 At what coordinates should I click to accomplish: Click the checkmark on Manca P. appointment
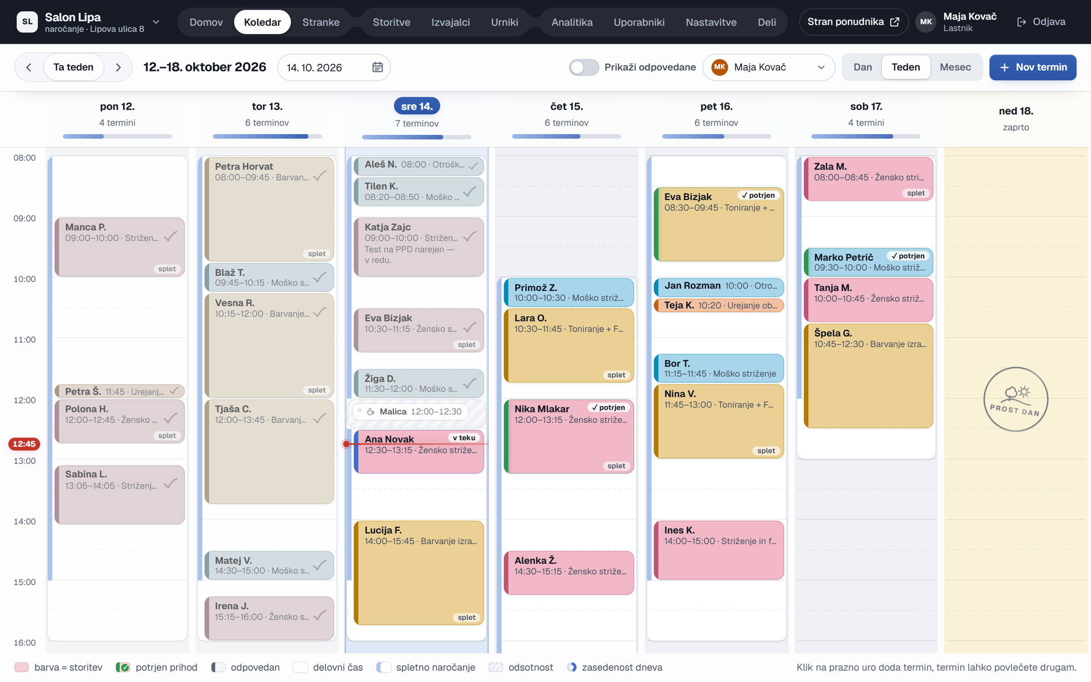click(x=170, y=236)
